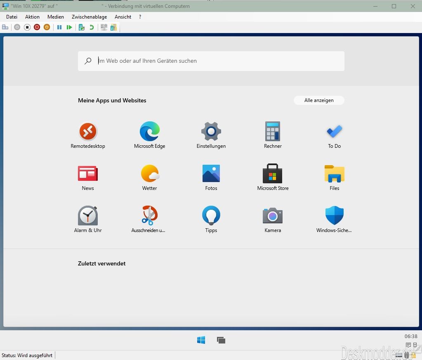Image resolution: width=422 pixels, height=360 pixels.
Task: Open the Zwischenablage menu
Action: (89, 17)
